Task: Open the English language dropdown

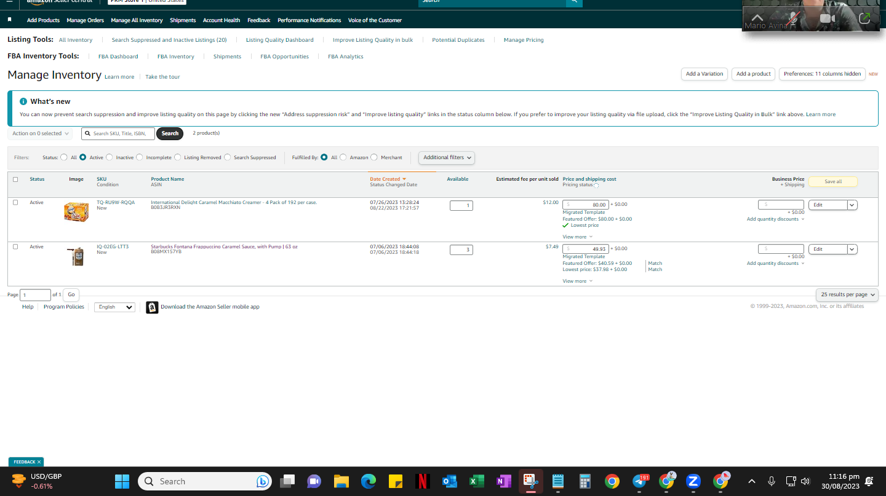Action: (x=114, y=307)
